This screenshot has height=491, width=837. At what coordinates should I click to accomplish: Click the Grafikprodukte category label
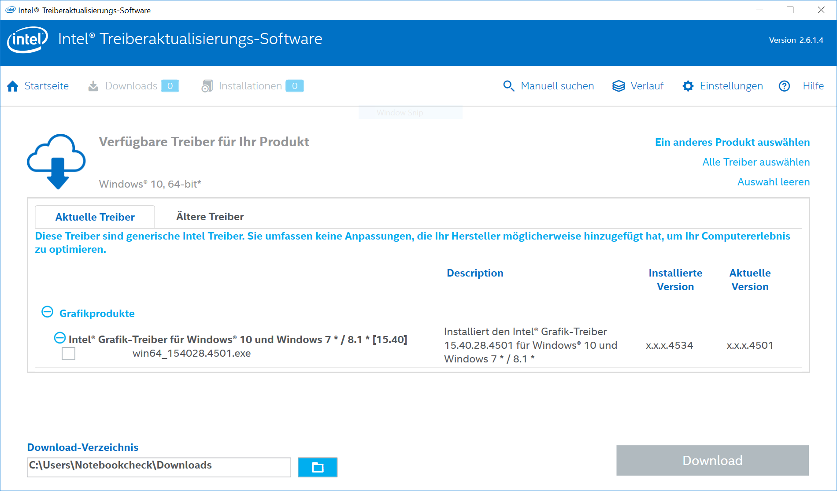coord(97,314)
